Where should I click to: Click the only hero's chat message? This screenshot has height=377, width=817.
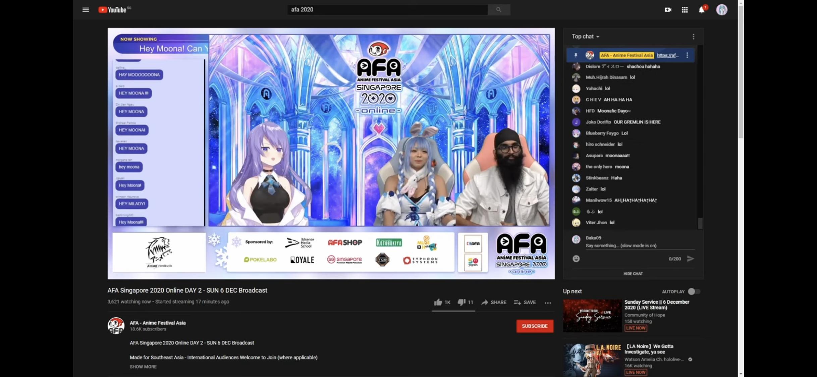point(607,167)
